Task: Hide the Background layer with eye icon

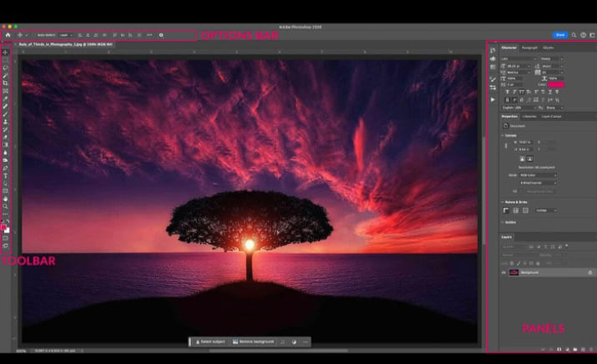Action: click(x=504, y=272)
